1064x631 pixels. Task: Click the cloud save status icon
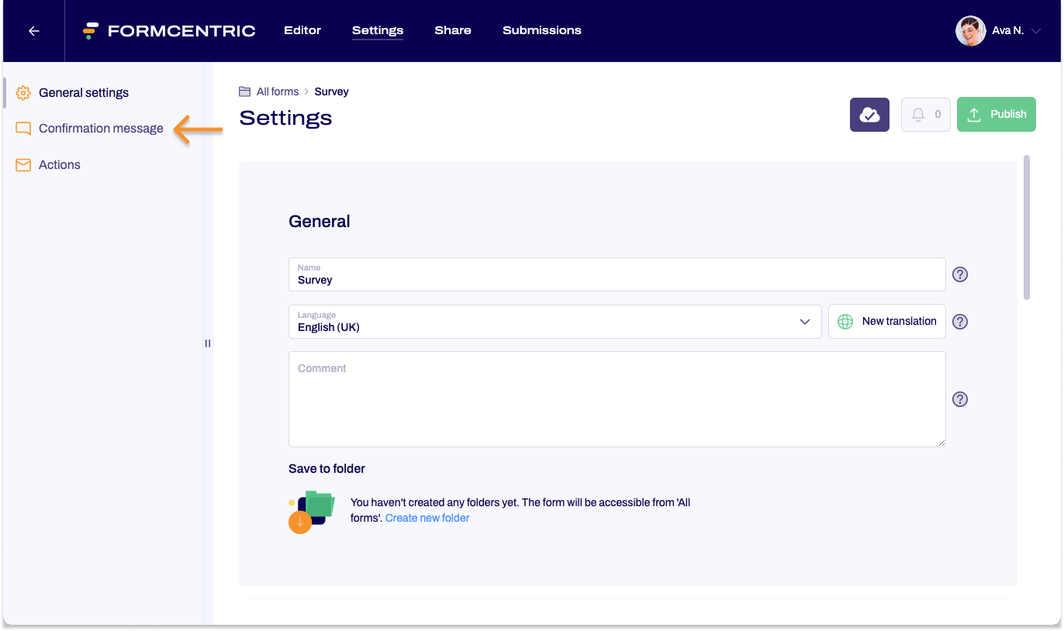[x=869, y=115]
